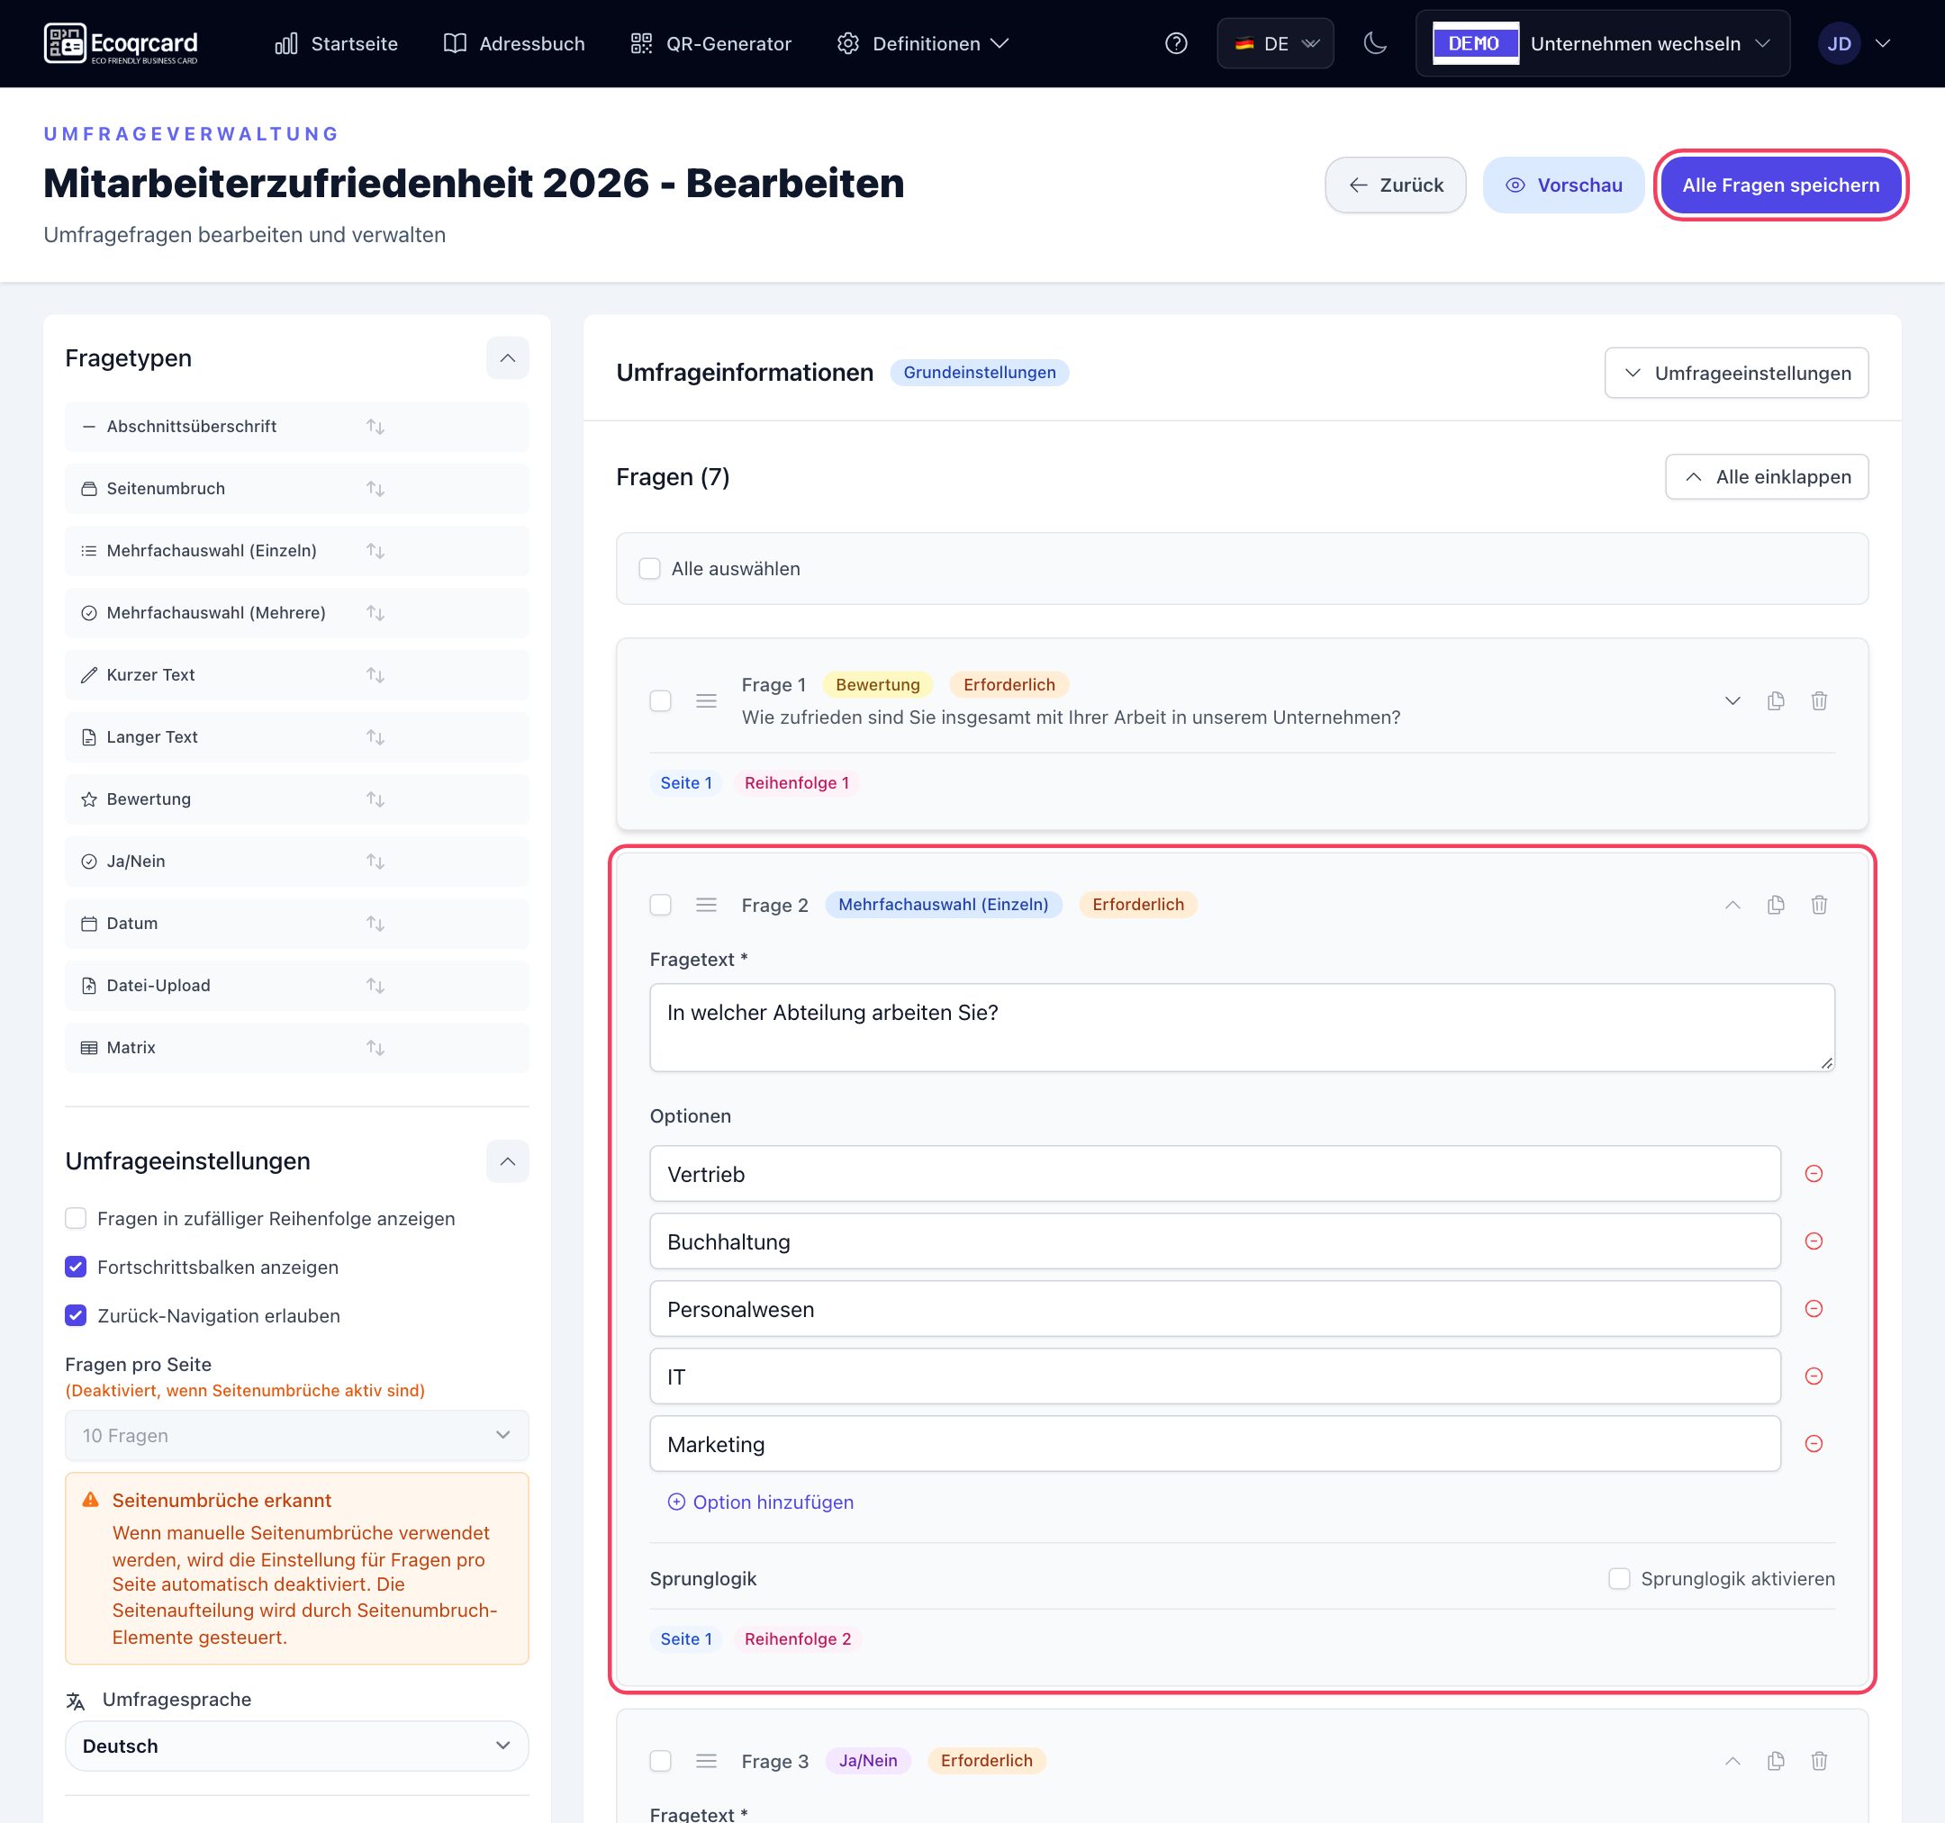Select the Frage 1 checkbox
This screenshot has height=1823, width=1945.
(660, 700)
